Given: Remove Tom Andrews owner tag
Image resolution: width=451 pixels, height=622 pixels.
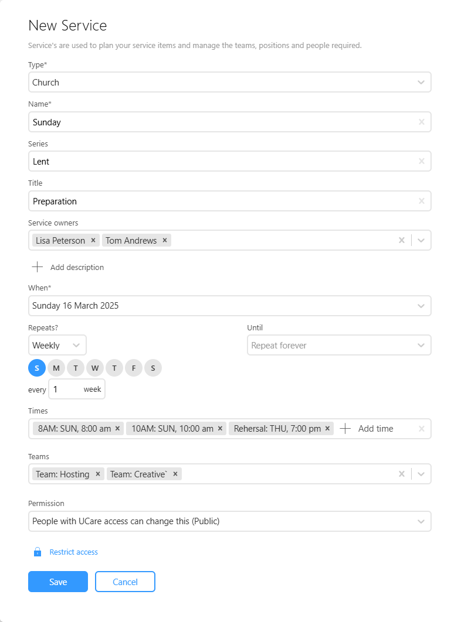Looking at the screenshot, I should (164, 240).
